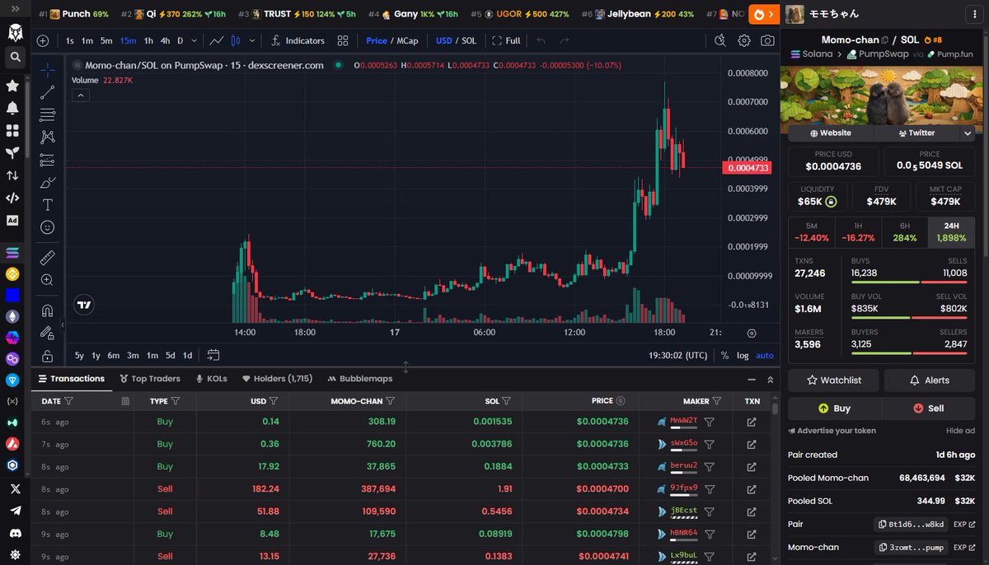This screenshot has width=989, height=565.
Task: Toggle percent scale on chart
Action: coord(724,355)
